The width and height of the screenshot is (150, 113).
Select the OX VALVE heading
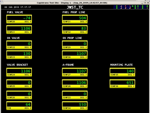click(13, 38)
